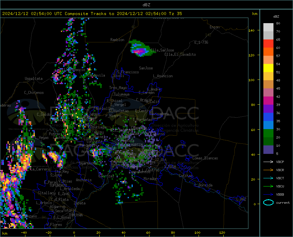The width and height of the screenshot is (293, 237).
Task: Click the 'L_Vegas' map label
Action: pyautogui.click(x=42, y=138)
